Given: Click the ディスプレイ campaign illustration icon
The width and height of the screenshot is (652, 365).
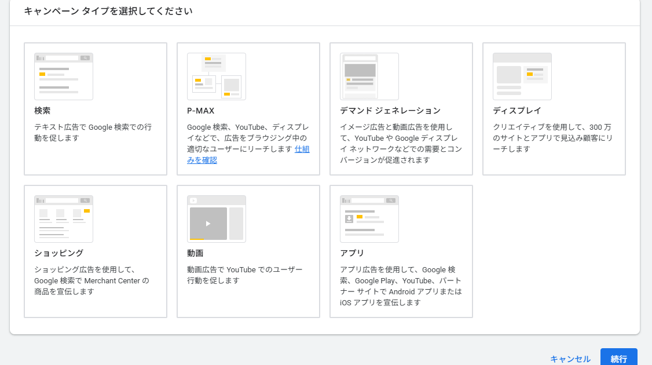Looking at the screenshot, I should pyautogui.click(x=522, y=76).
